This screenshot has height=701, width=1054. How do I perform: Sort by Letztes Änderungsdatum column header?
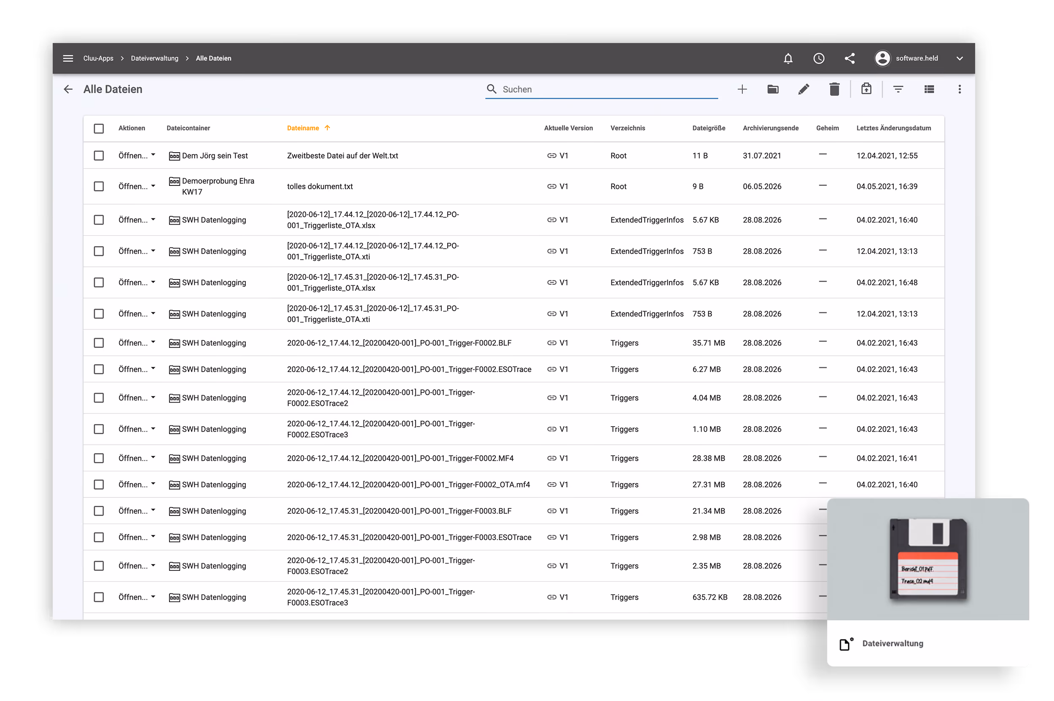tap(893, 128)
